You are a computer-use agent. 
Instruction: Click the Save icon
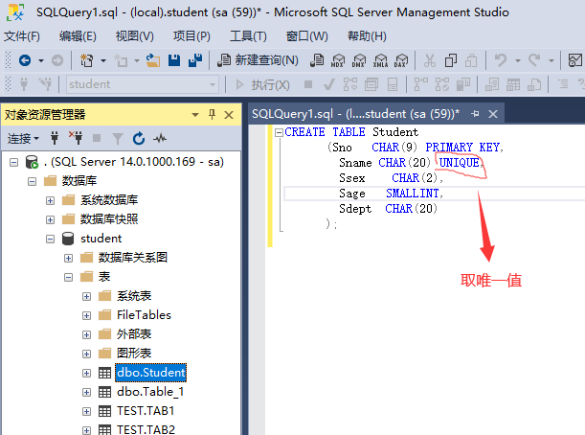[174, 60]
